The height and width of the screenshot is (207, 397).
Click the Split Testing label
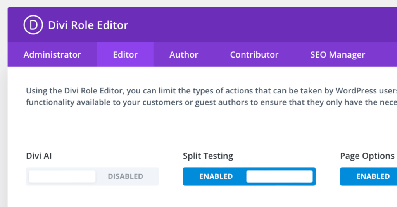click(208, 156)
